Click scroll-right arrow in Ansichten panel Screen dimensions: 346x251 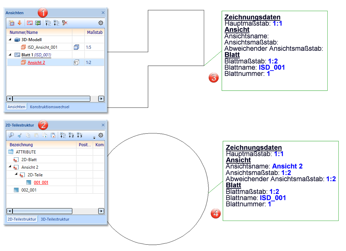[x=101, y=99]
